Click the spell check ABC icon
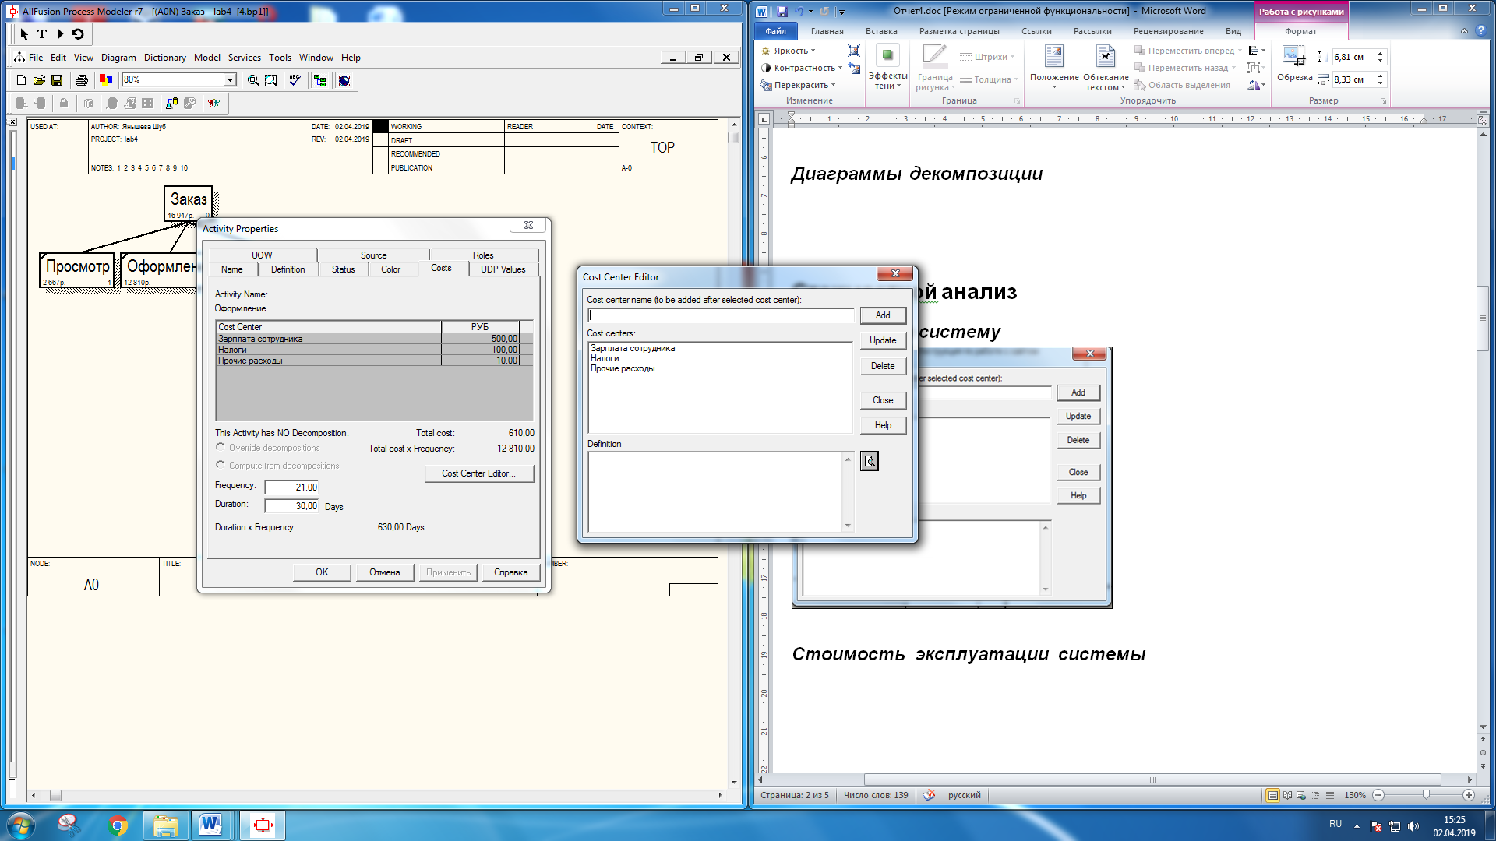The height and width of the screenshot is (841, 1496). click(295, 80)
